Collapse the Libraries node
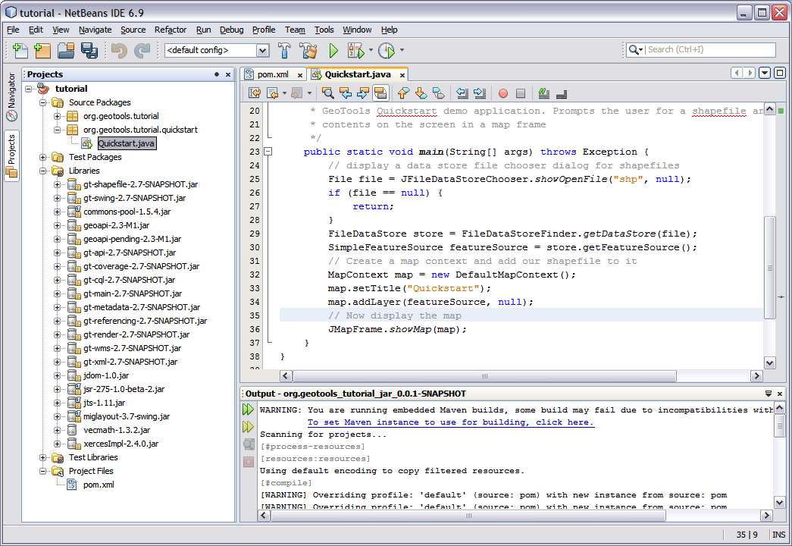 tap(43, 171)
